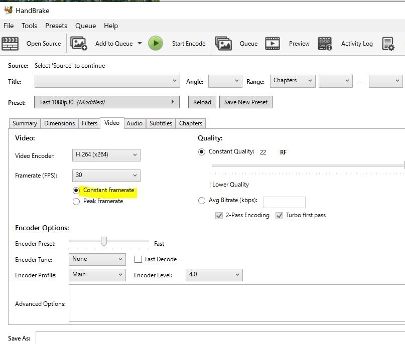The image size is (405, 344).
Task: Switch to the Filters tab
Action: click(x=89, y=123)
